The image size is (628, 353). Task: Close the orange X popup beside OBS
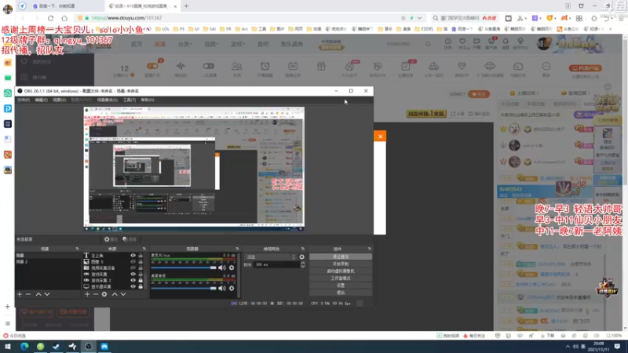coord(380,136)
